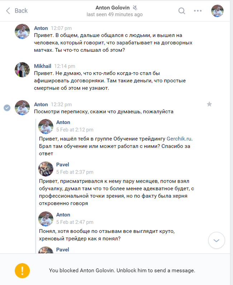Screen dimensions: 233x285
Task: Click the Back text button
Action: 21,11
